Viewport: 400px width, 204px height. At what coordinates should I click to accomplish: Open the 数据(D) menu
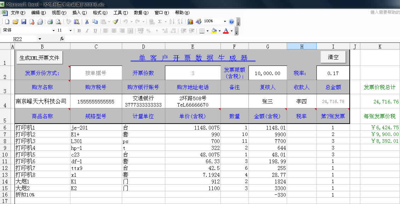(x=141, y=12)
